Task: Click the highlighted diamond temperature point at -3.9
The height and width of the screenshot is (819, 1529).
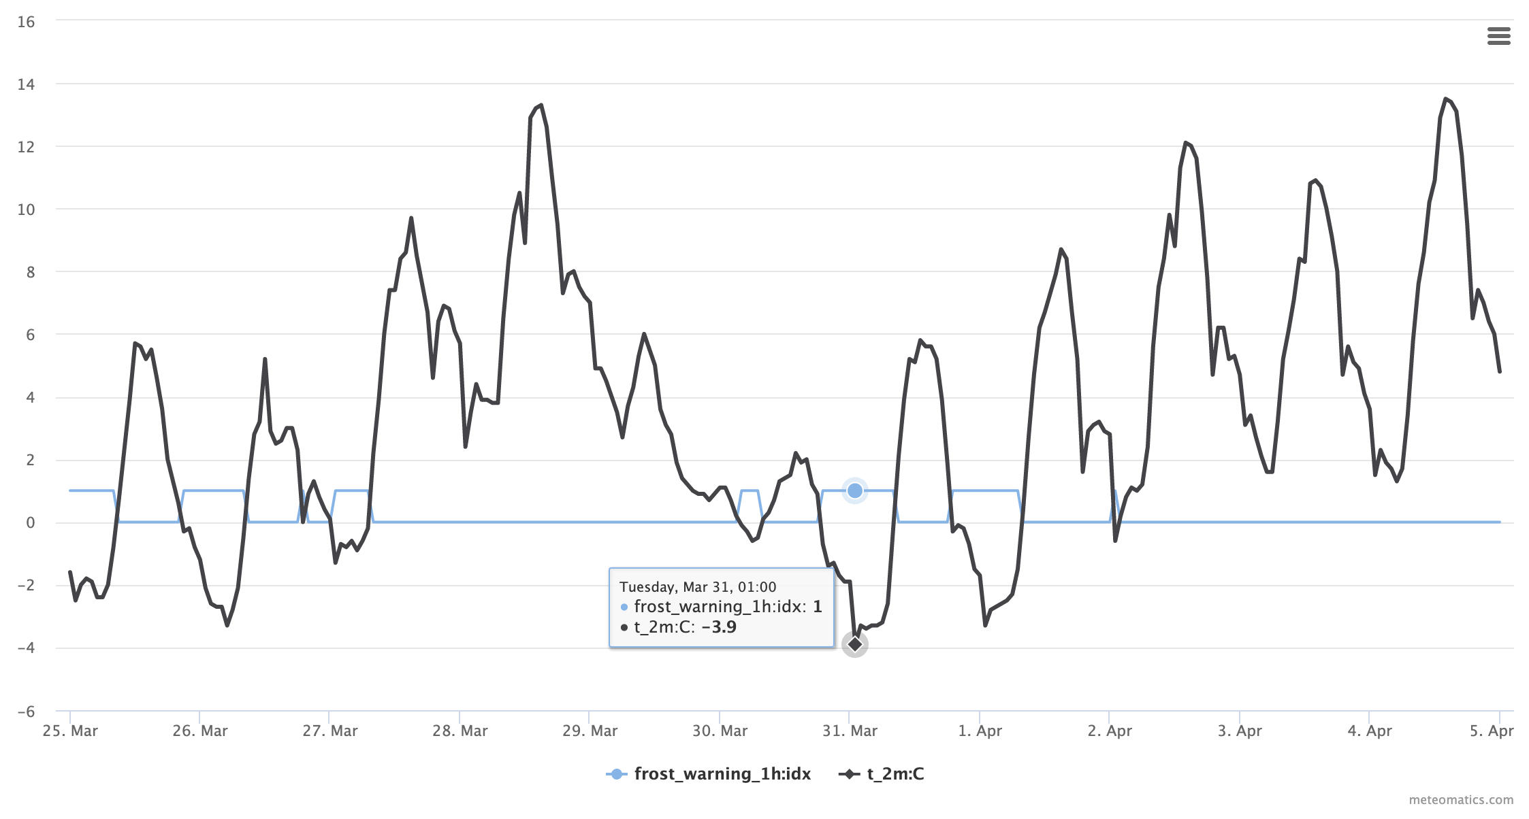Action: (x=855, y=644)
